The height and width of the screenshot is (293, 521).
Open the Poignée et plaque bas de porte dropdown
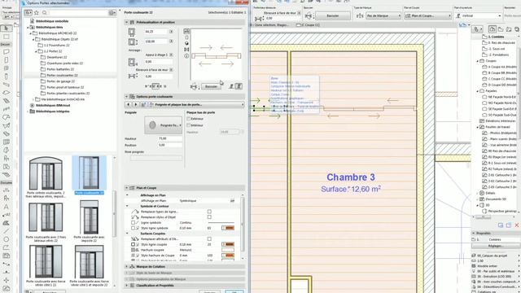[197, 105]
